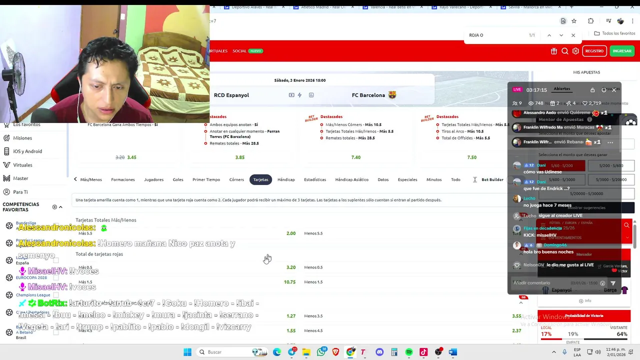Close the find-in-page bar

(573, 35)
